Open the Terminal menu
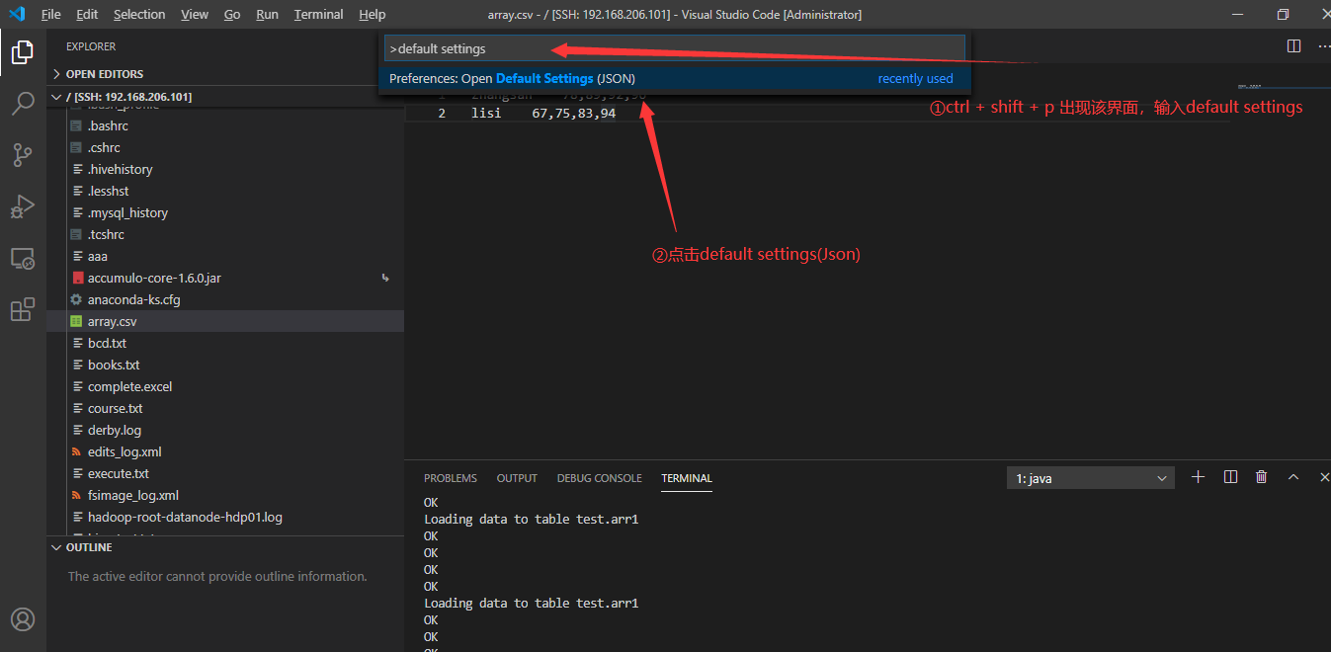 (318, 14)
